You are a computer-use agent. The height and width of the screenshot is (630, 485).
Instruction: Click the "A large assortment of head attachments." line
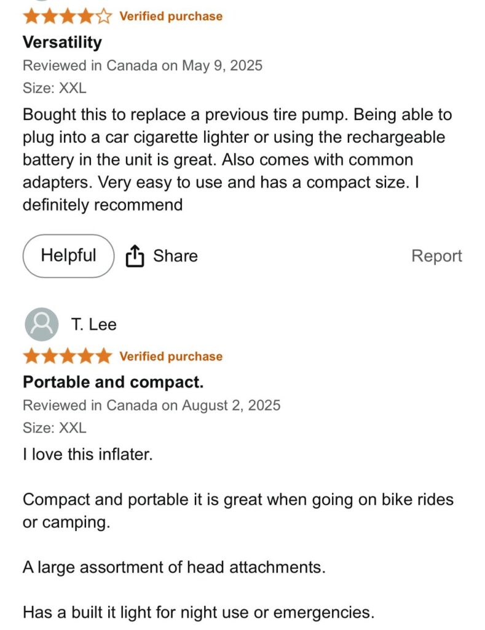pos(174,567)
